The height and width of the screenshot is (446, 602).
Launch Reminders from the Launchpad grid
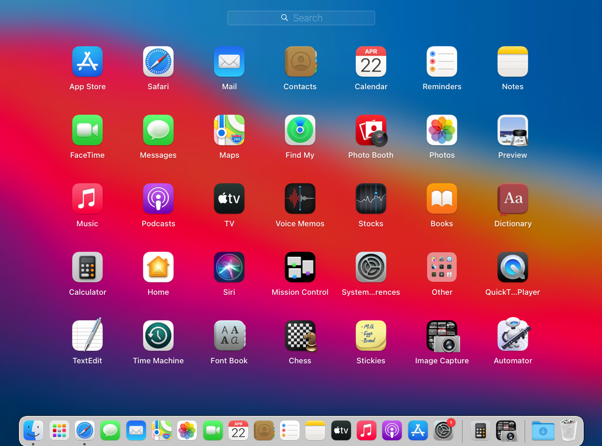(442, 62)
